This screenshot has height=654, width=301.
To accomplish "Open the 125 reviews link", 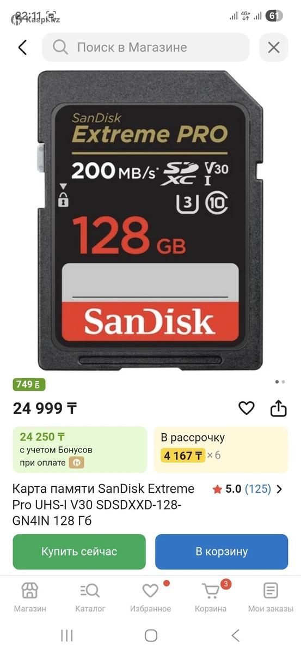I will tap(258, 489).
